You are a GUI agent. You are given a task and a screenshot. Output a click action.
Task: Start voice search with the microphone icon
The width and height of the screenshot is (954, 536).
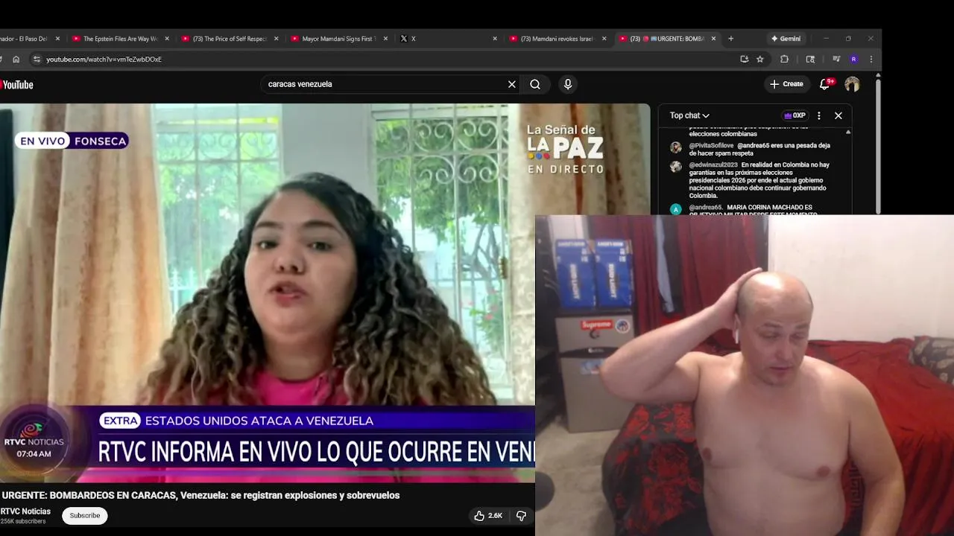tap(568, 84)
